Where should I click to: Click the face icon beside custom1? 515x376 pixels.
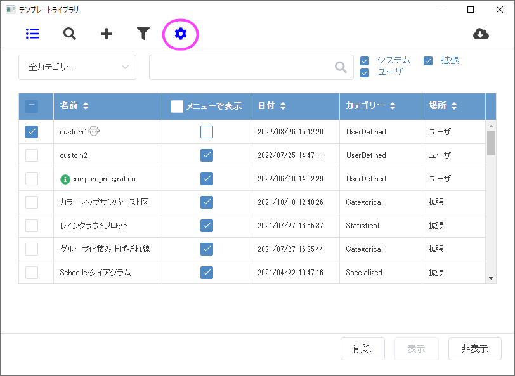(94, 131)
